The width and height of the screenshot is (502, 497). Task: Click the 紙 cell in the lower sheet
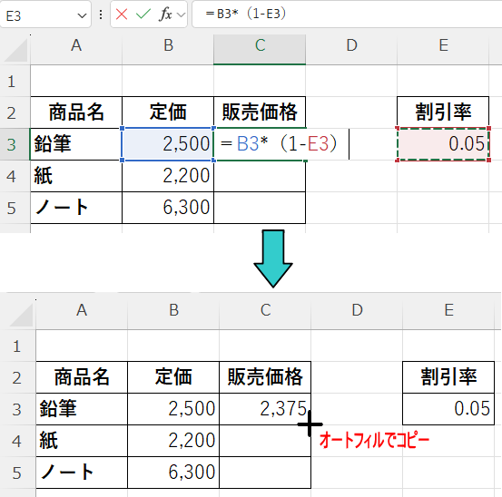point(82,441)
